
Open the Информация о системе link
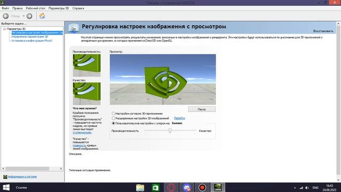22,177
